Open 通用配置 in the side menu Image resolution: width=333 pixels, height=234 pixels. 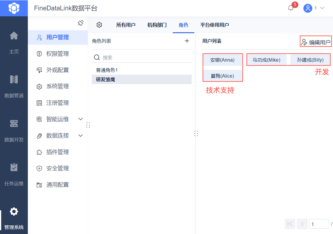click(58, 185)
